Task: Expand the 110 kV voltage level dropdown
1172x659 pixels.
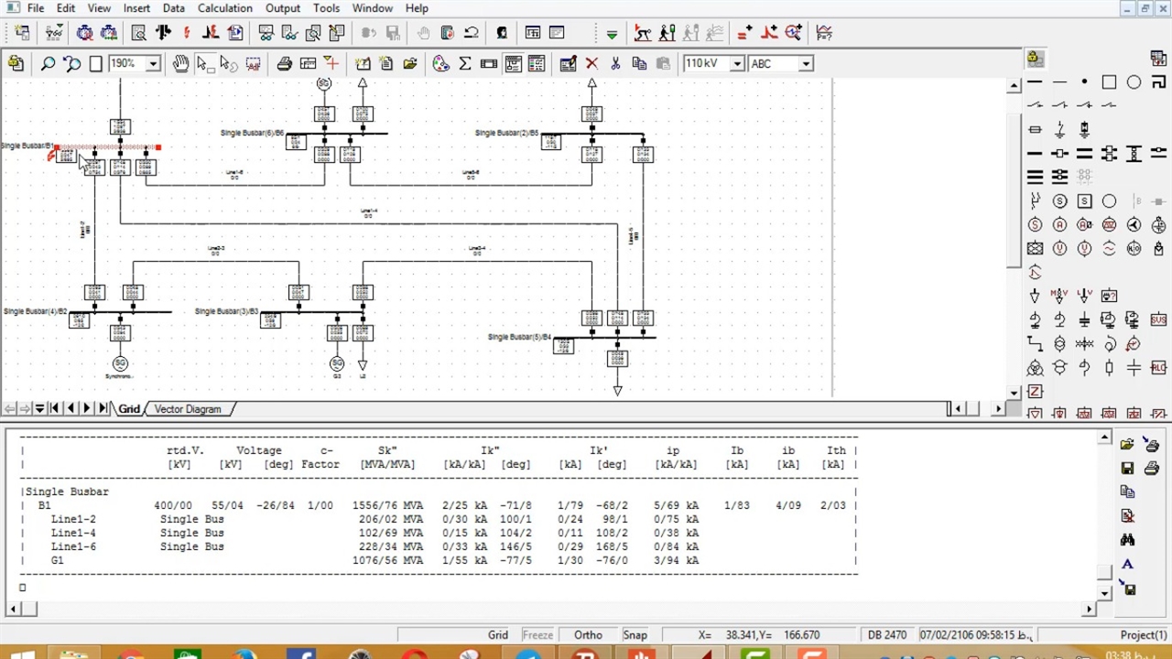Action: pyautogui.click(x=736, y=64)
